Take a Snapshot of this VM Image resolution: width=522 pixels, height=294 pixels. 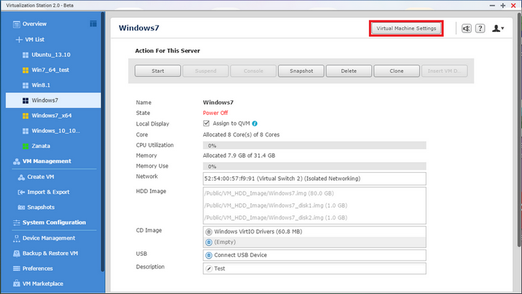(x=301, y=71)
